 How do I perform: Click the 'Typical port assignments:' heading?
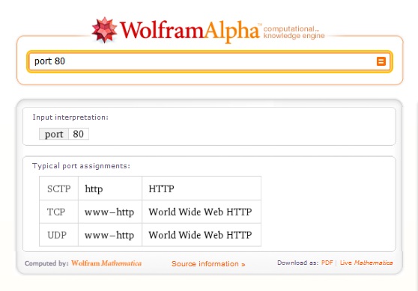[x=82, y=166]
